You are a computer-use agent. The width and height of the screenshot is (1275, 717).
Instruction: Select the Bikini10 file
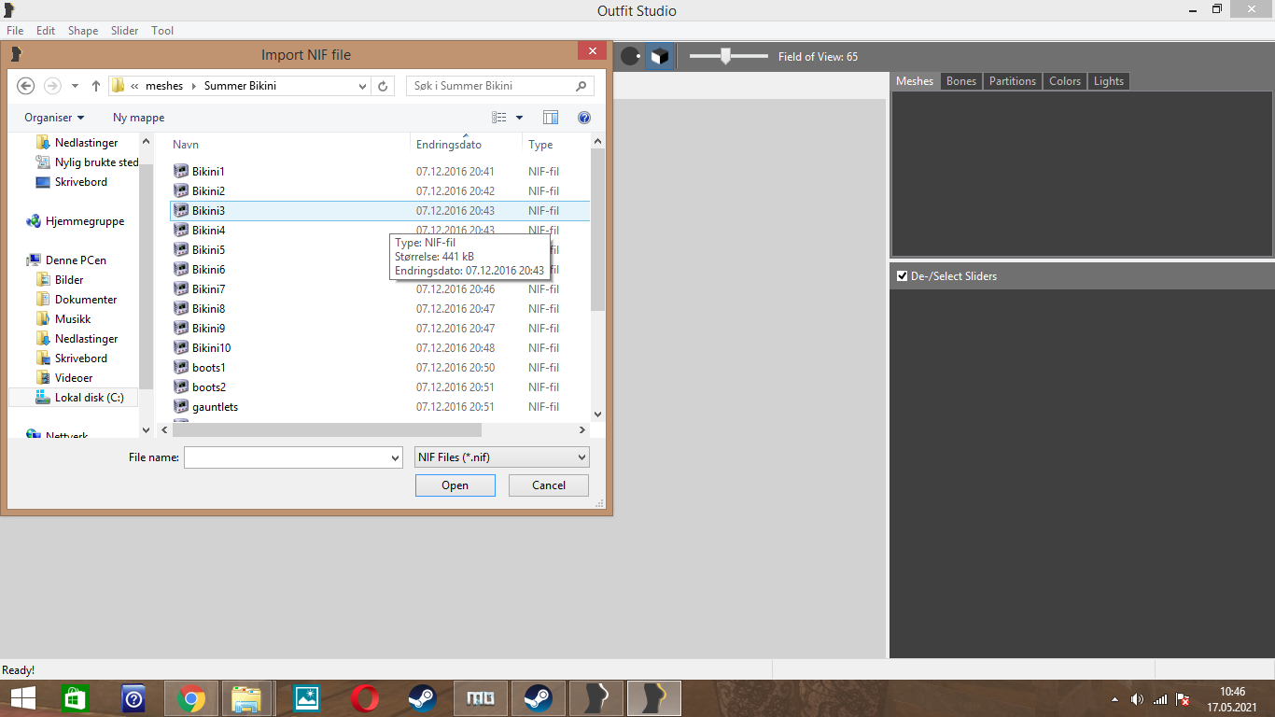(380, 348)
